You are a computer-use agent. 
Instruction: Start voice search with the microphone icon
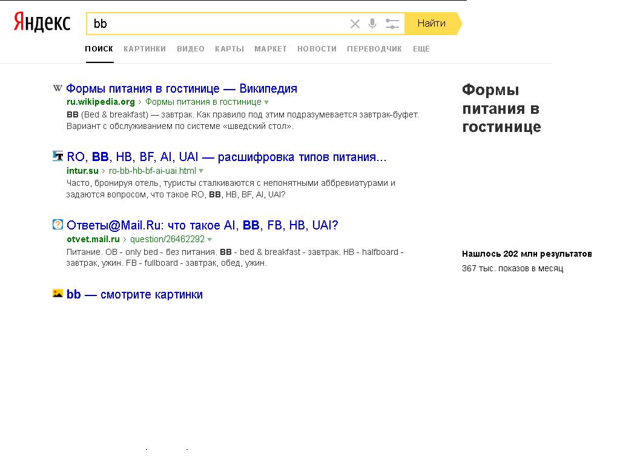[x=372, y=24]
